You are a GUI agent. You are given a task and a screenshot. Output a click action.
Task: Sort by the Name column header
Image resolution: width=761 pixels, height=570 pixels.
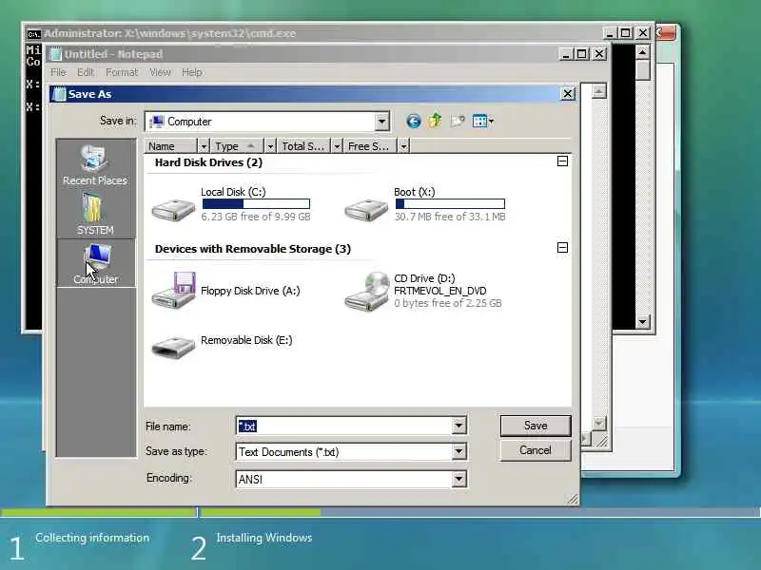171,146
